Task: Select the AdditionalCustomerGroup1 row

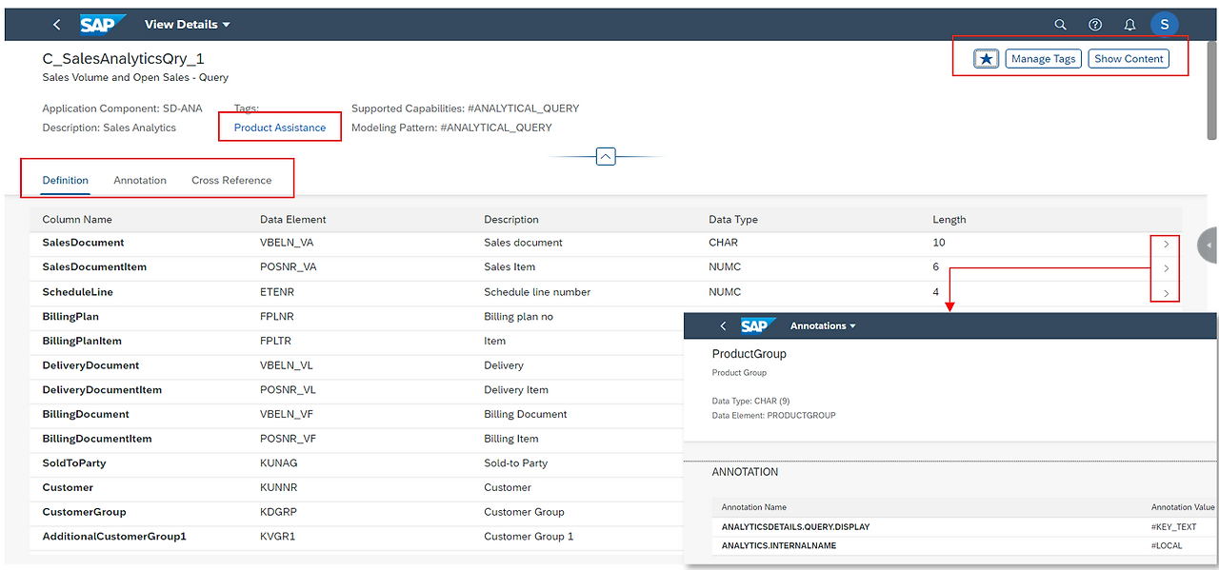Action: (357, 537)
